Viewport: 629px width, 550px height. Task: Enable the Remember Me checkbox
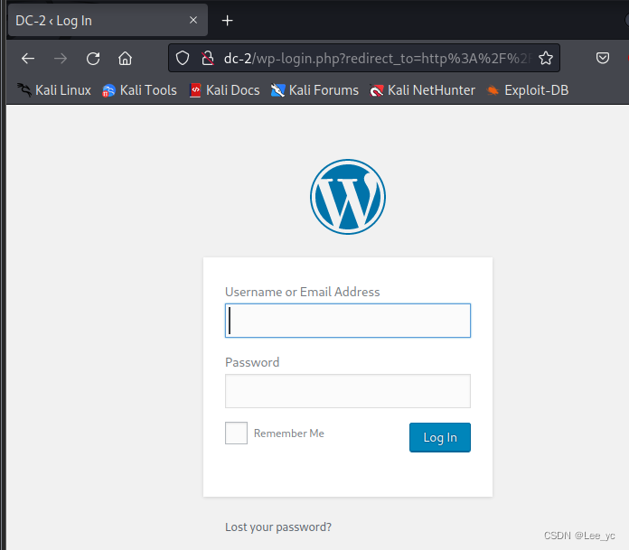click(236, 433)
